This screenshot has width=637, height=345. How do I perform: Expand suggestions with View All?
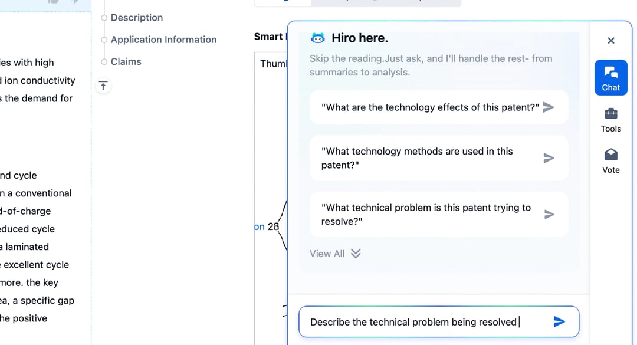(x=335, y=254)
